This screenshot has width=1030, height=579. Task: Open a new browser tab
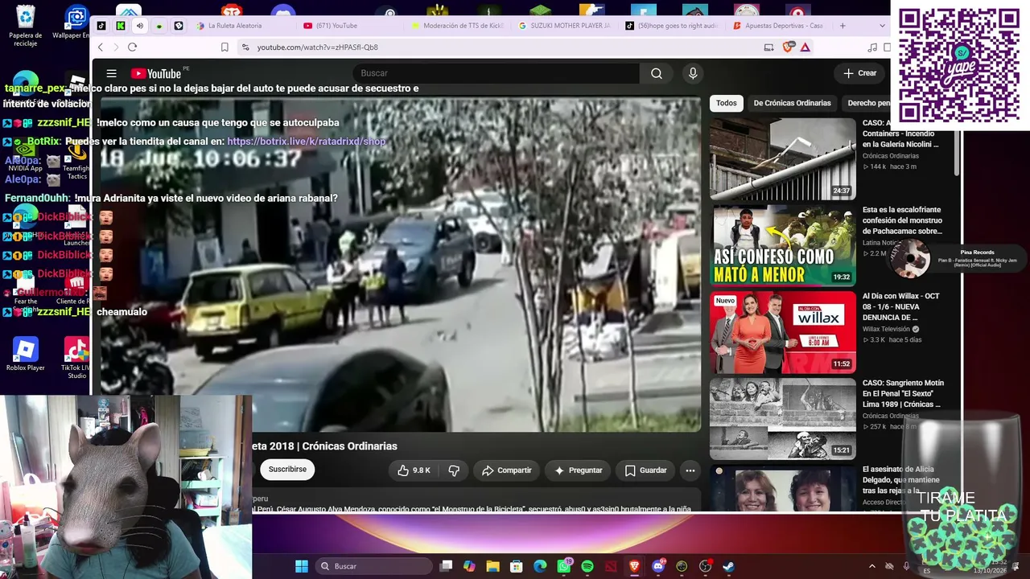[843, 26]
